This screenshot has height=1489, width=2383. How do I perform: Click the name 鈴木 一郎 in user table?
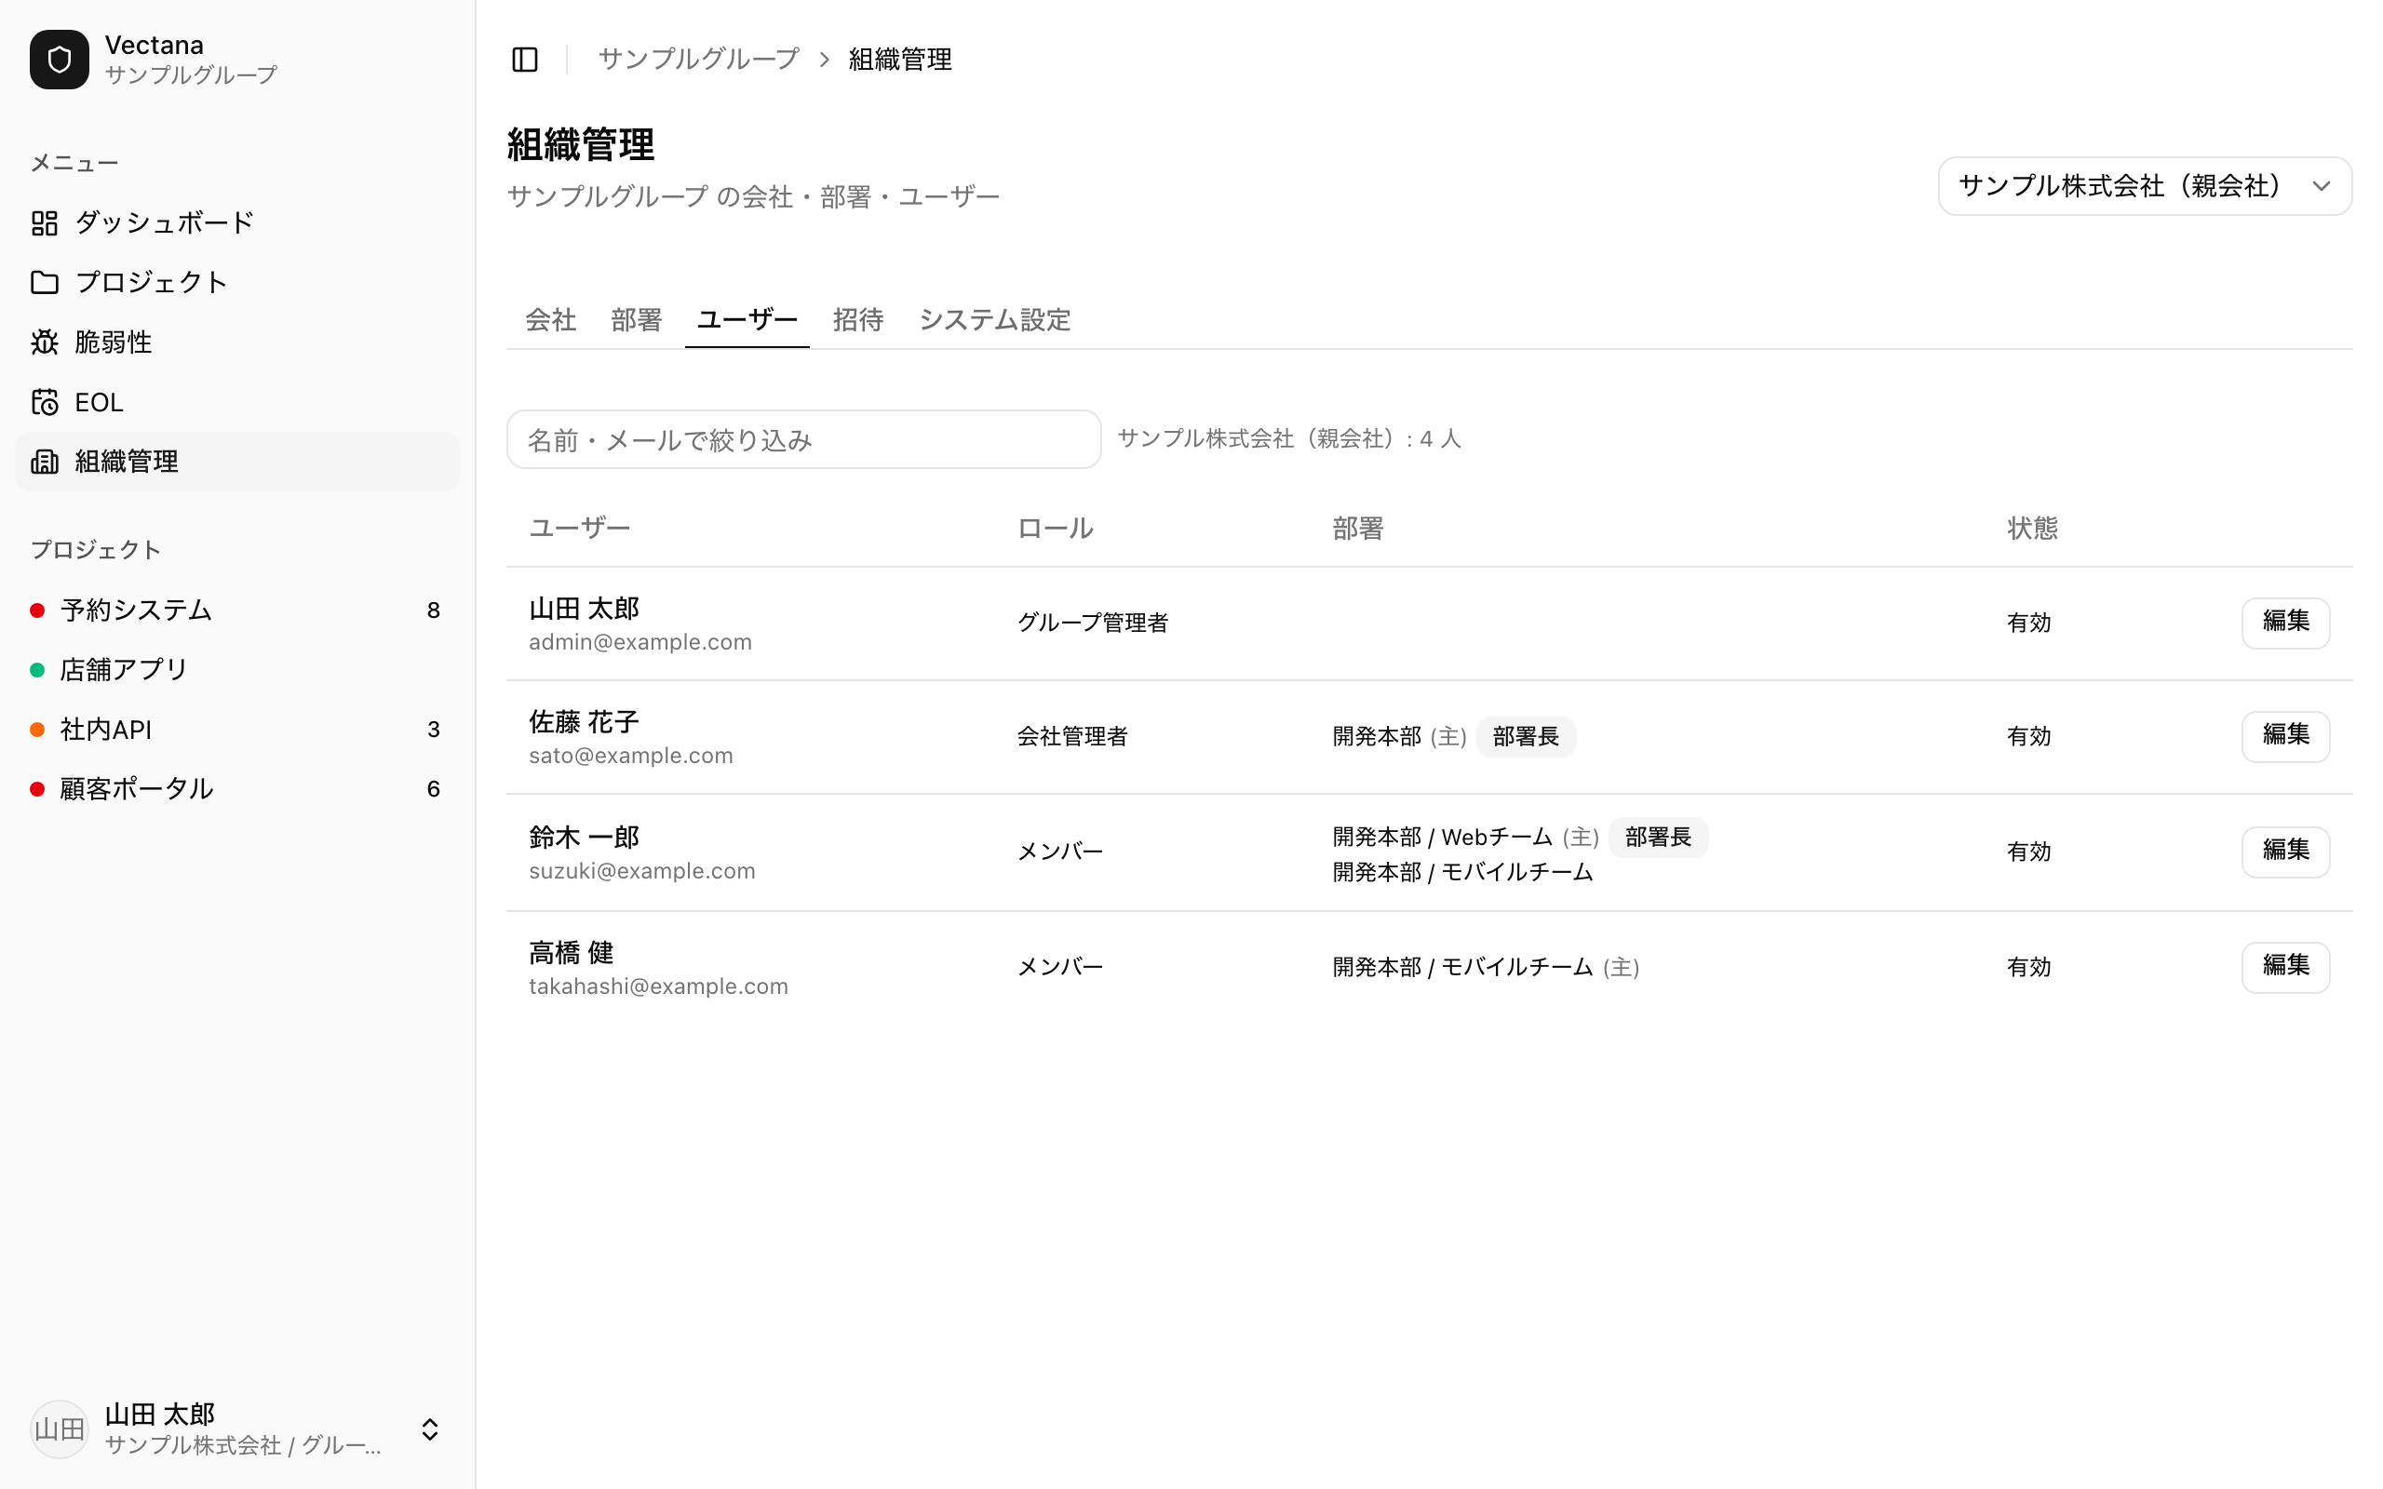[x=584, y=837]
